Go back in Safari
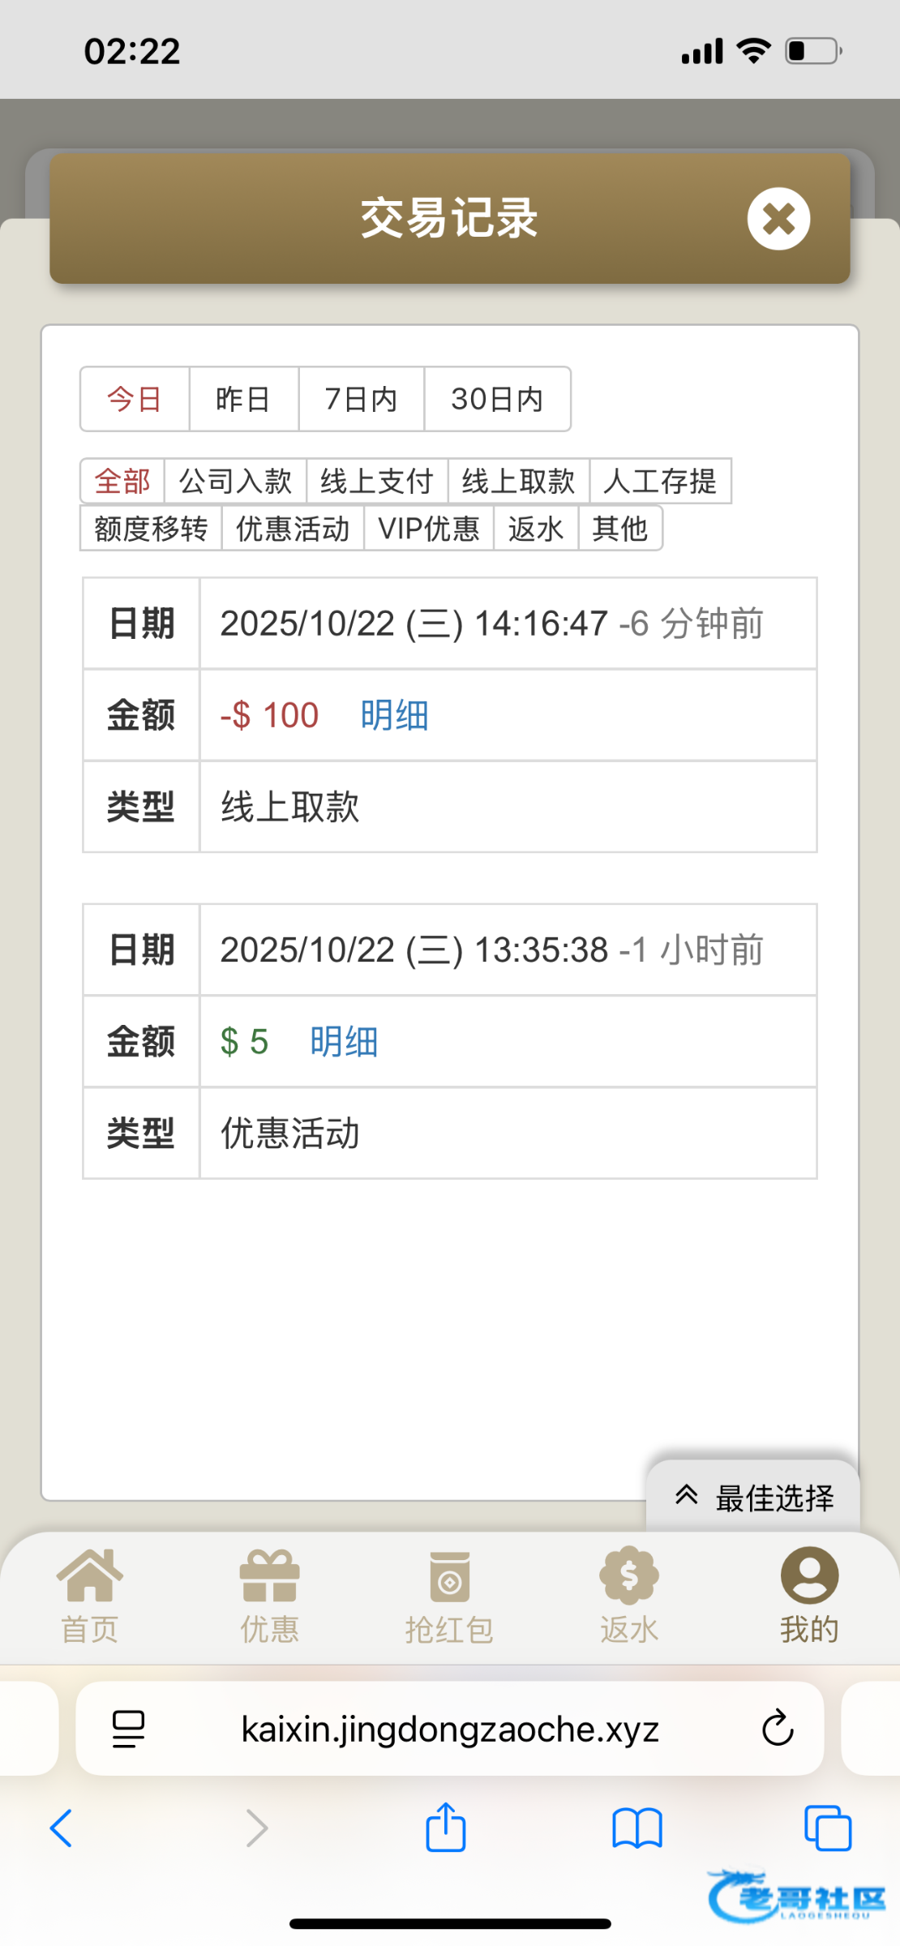Screen dimensions: 900x1946 point(62,1828)
